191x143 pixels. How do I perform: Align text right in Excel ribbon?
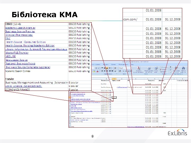[x=107, y=71]
